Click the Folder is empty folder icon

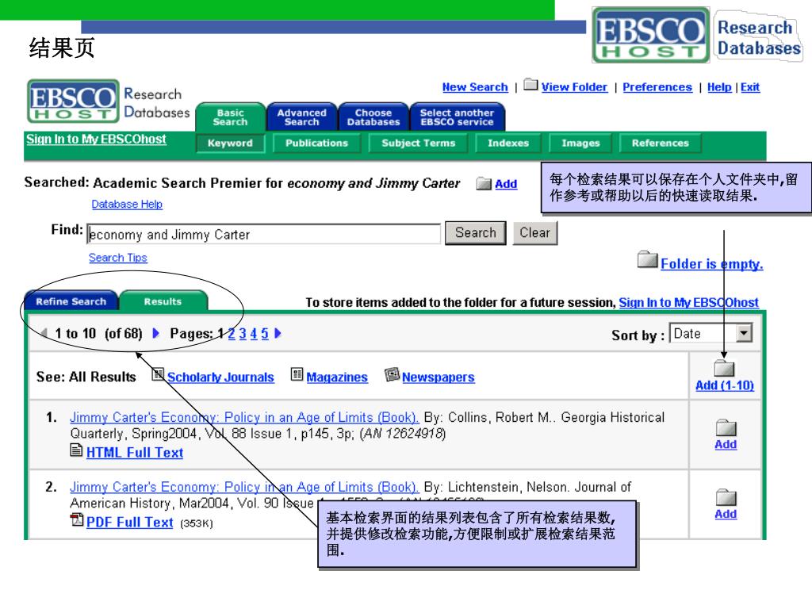click(647, 259)
